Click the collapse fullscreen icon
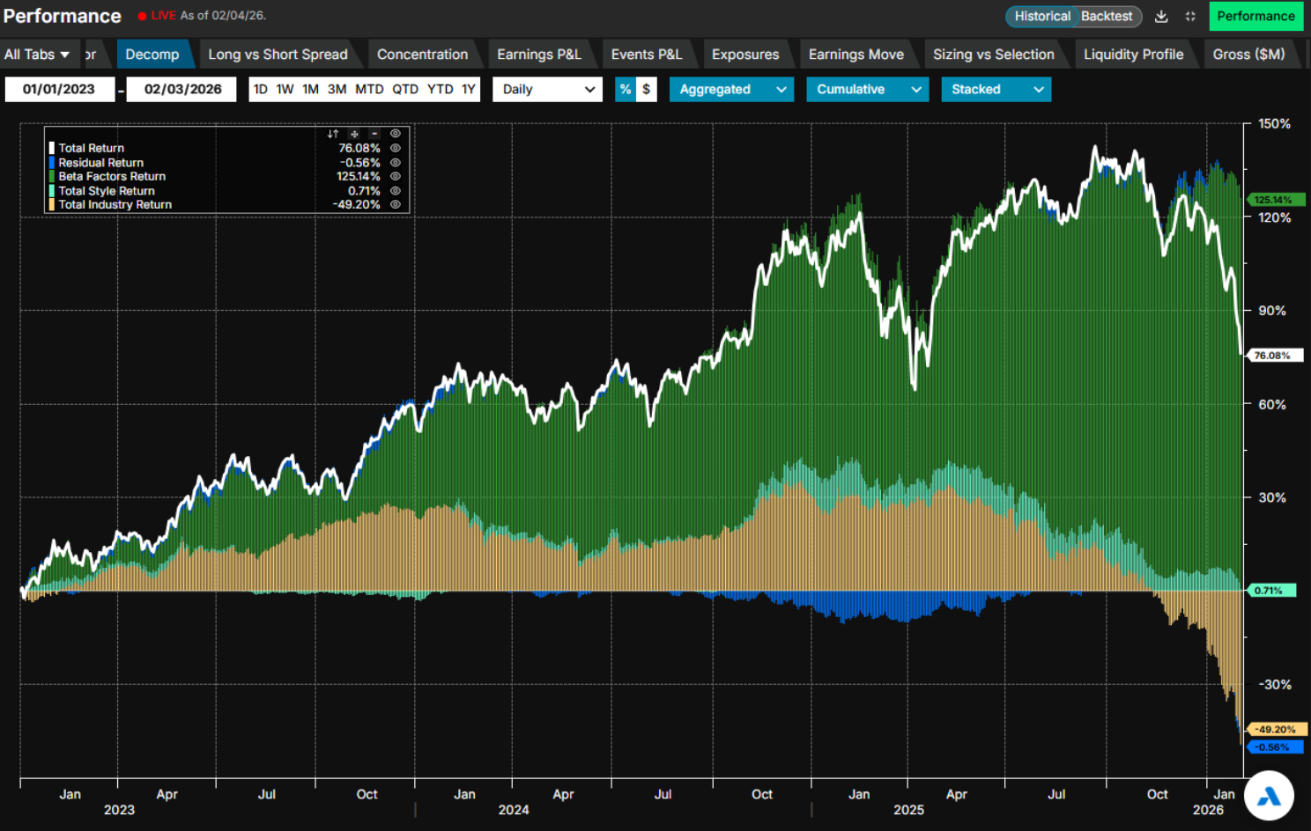 [1190, 17]
